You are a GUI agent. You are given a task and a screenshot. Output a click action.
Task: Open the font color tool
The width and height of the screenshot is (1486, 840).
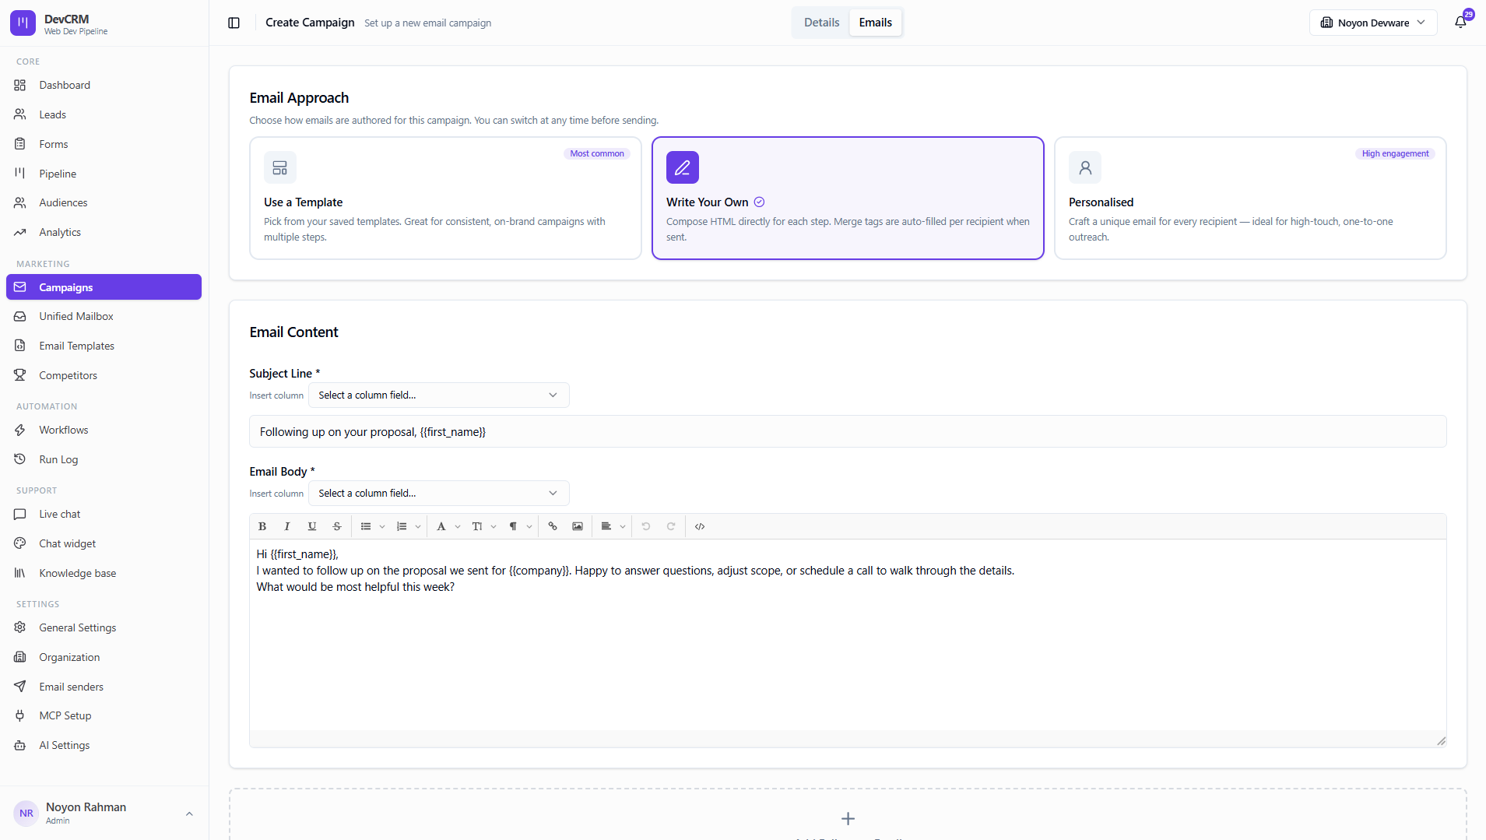pos(441,527)
